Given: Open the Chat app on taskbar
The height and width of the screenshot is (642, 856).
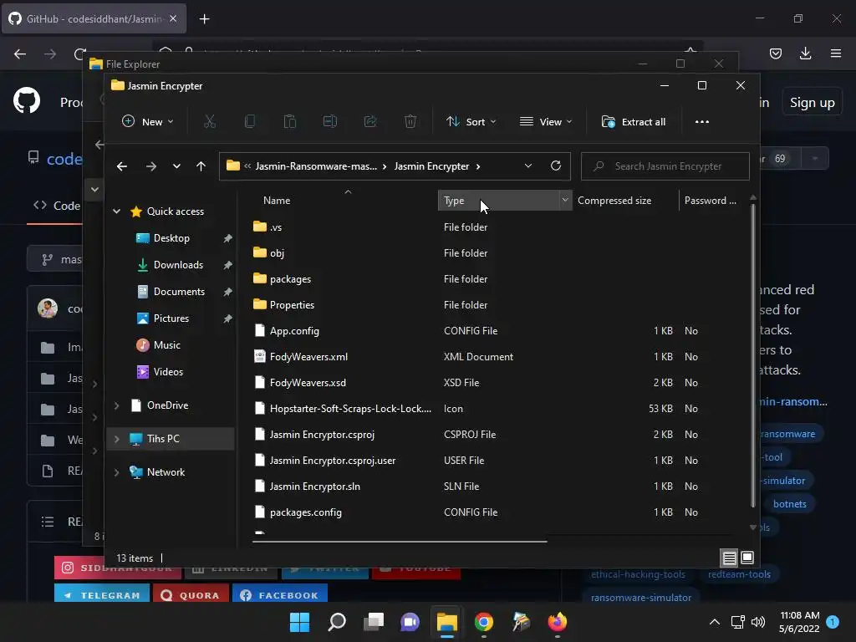Looking at the screenshot, I should (410, 622).
